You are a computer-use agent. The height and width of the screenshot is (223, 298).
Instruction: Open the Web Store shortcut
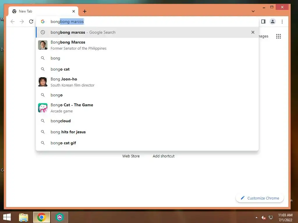point(131,156)
